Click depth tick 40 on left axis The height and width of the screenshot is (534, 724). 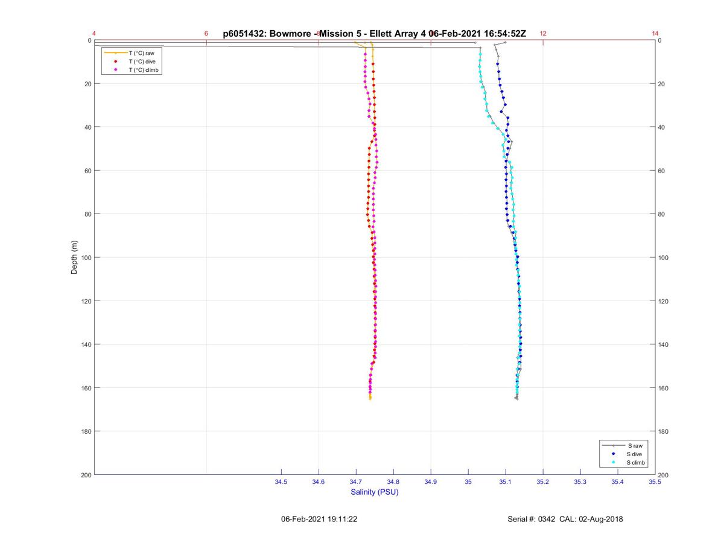[87, 127]
